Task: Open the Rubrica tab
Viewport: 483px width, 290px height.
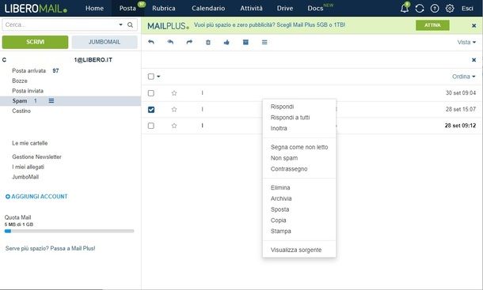Action: (164, 9)
